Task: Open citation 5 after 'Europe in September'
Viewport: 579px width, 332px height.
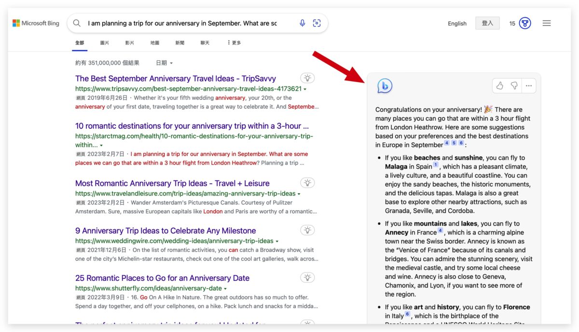Action: click(x=454, y=143)
